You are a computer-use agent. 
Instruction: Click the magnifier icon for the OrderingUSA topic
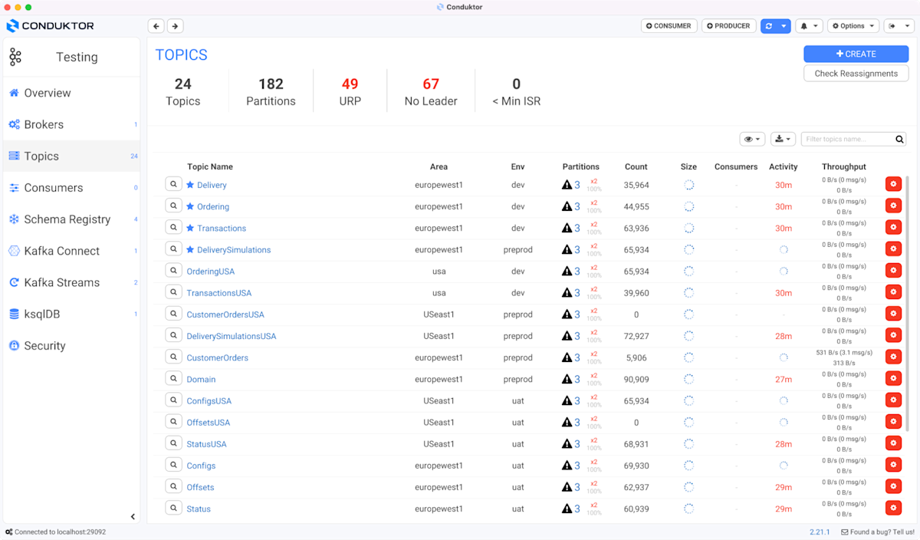coord(173,271)
